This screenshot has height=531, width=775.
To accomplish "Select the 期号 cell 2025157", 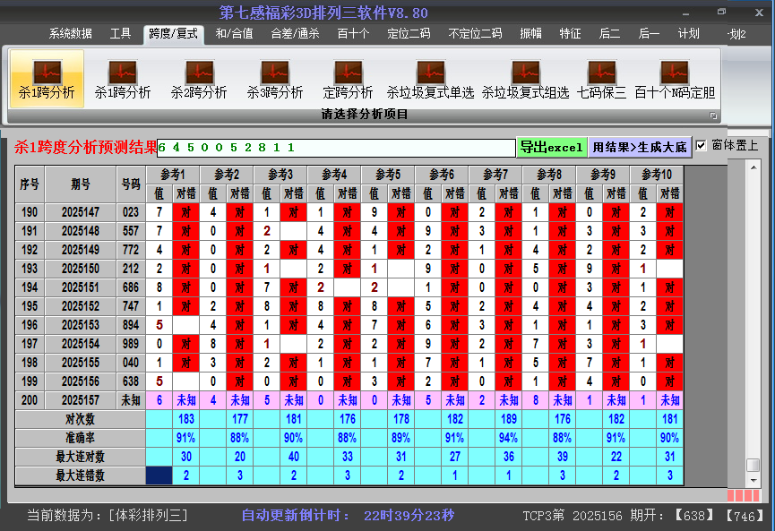I will pos(81,400).
